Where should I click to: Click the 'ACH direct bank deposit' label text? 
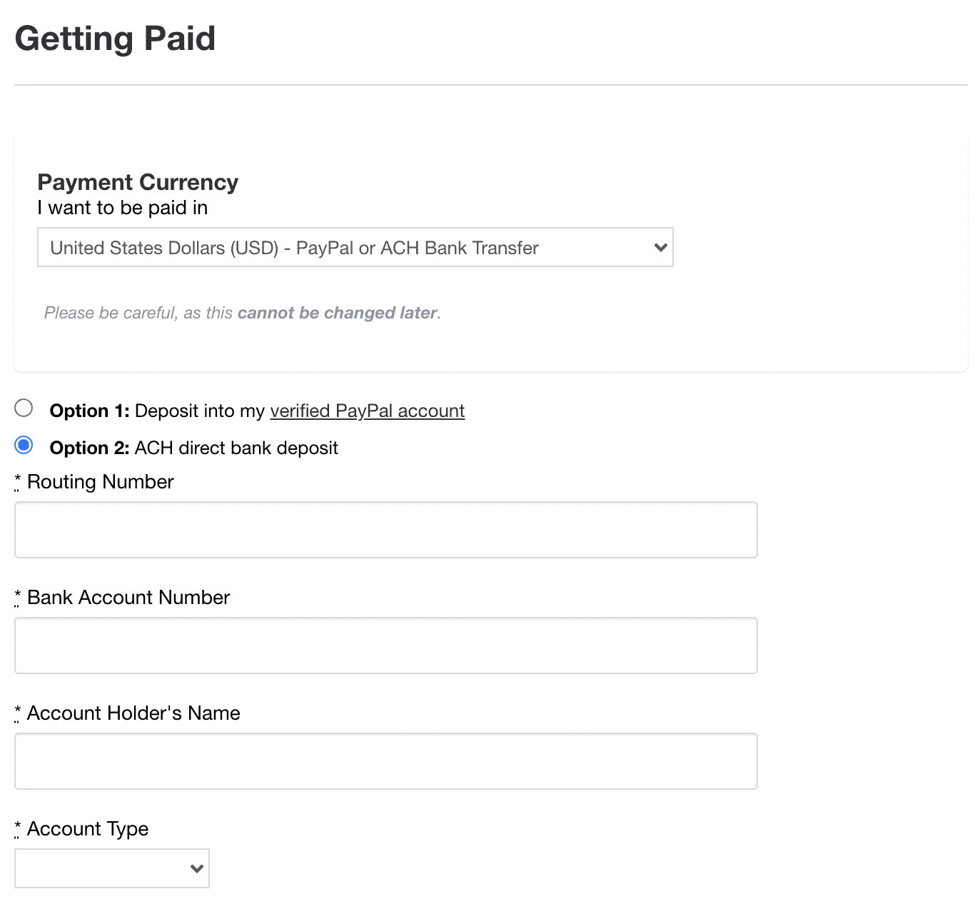tap(236, 448)
